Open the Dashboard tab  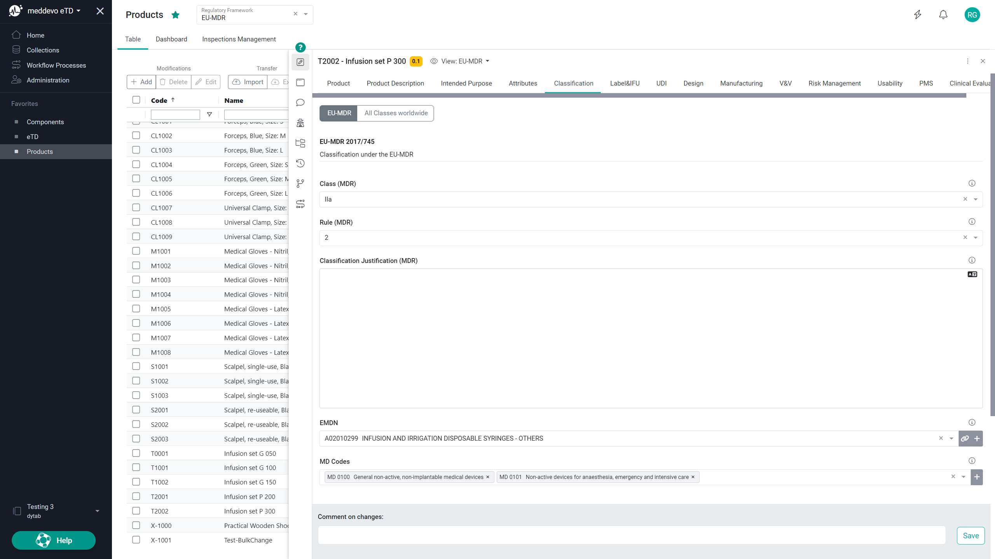click(x=171, y=39)
